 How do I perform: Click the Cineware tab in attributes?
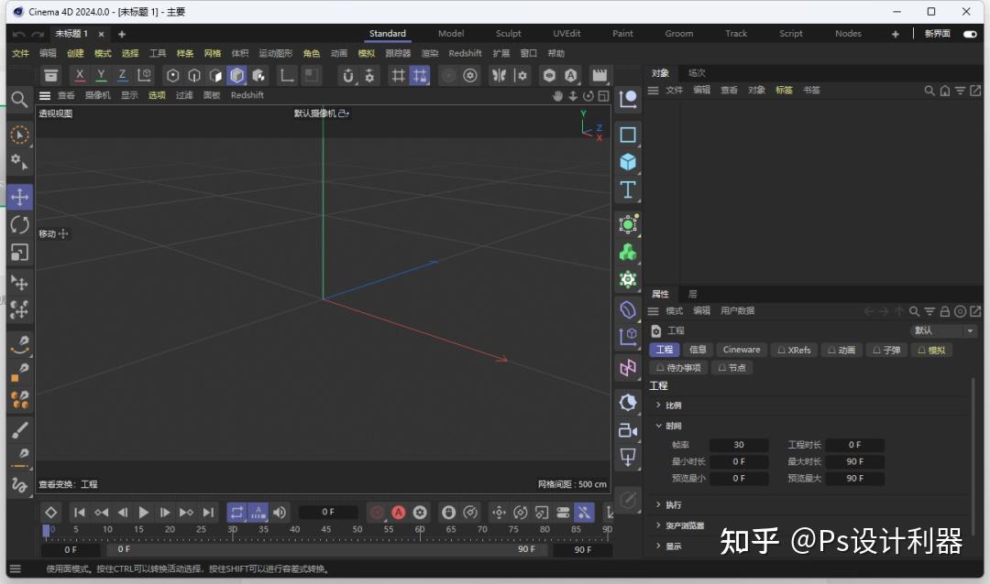[741, 350]
